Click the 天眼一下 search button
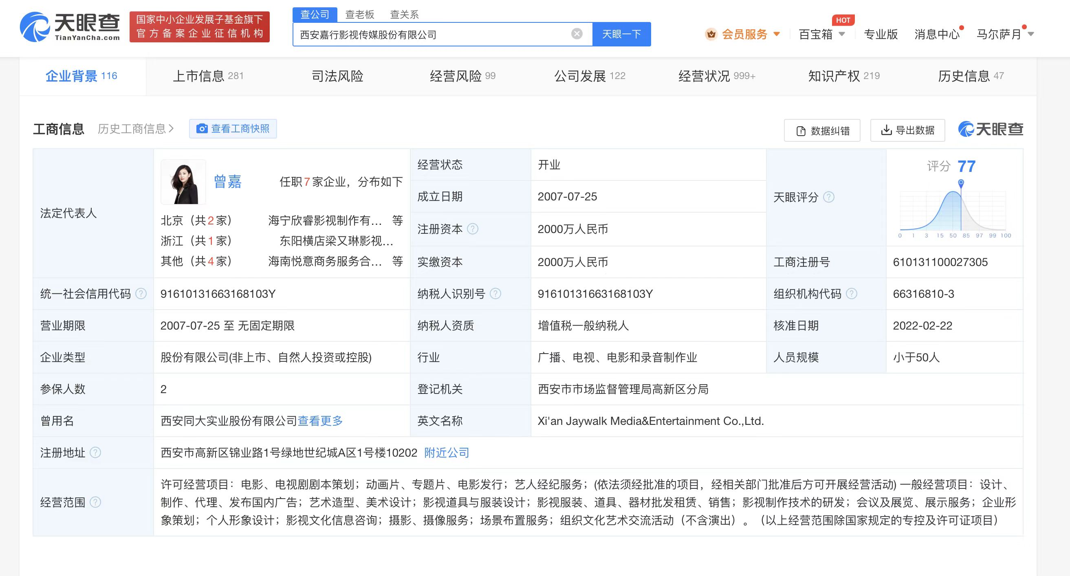The image size is (1070, 576). pyautogui.click(x=621, y=34)
